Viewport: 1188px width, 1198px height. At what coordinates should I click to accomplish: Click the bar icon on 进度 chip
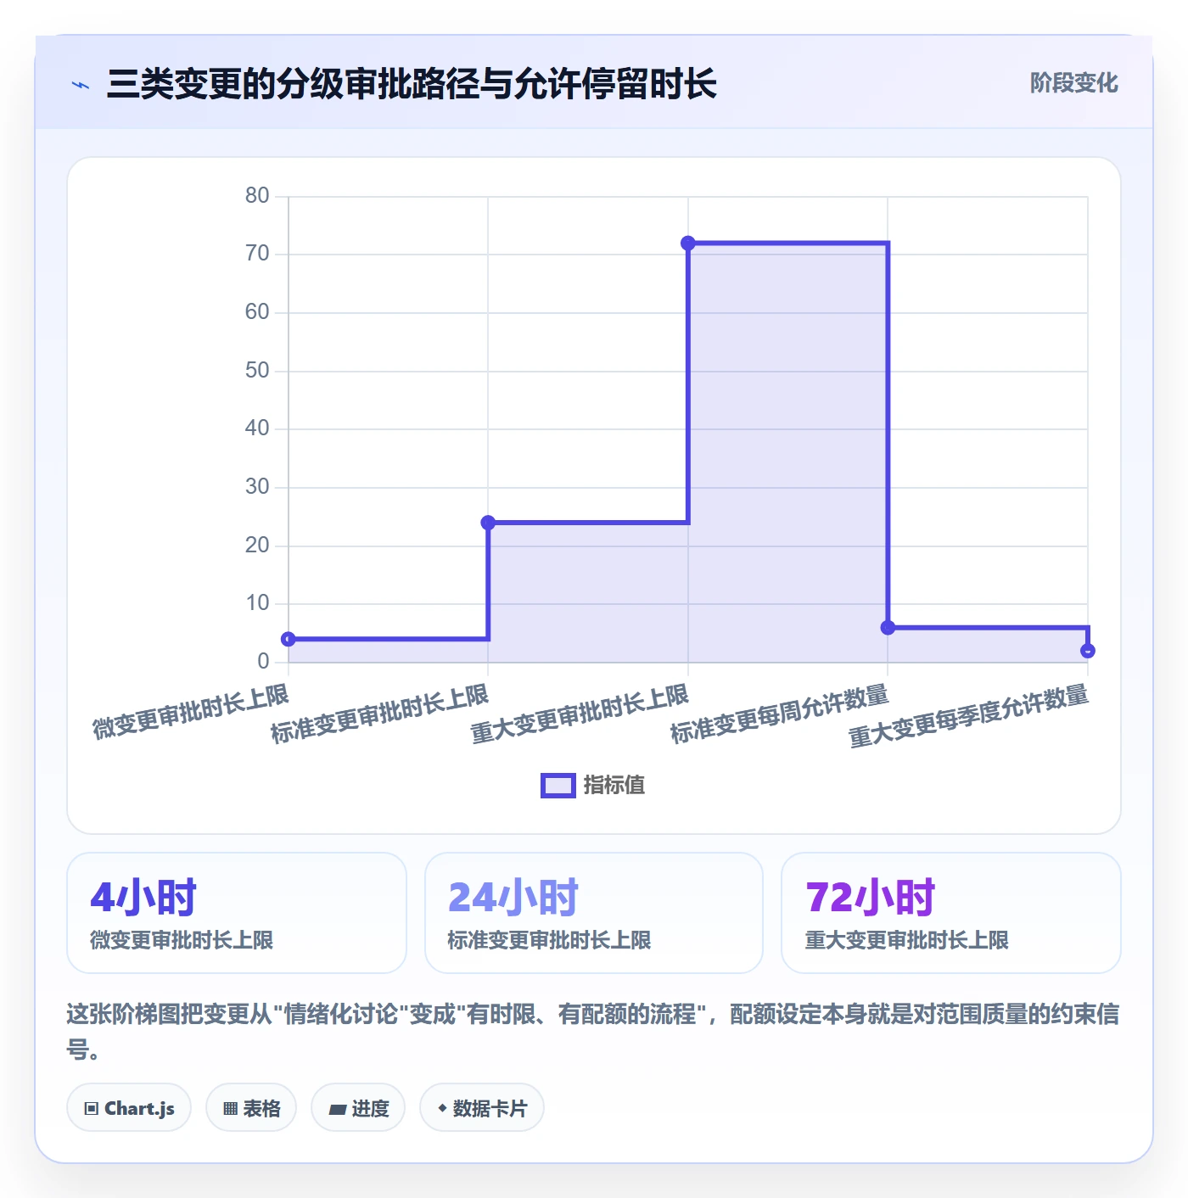tap(338, 1109)
